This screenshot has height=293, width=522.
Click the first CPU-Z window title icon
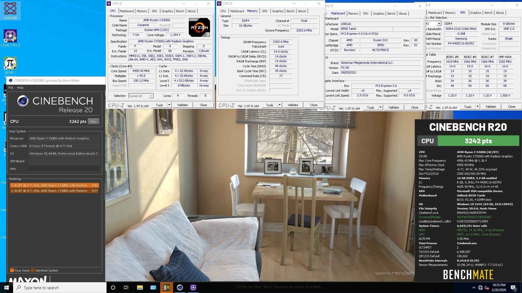click(x=109, y=4)
